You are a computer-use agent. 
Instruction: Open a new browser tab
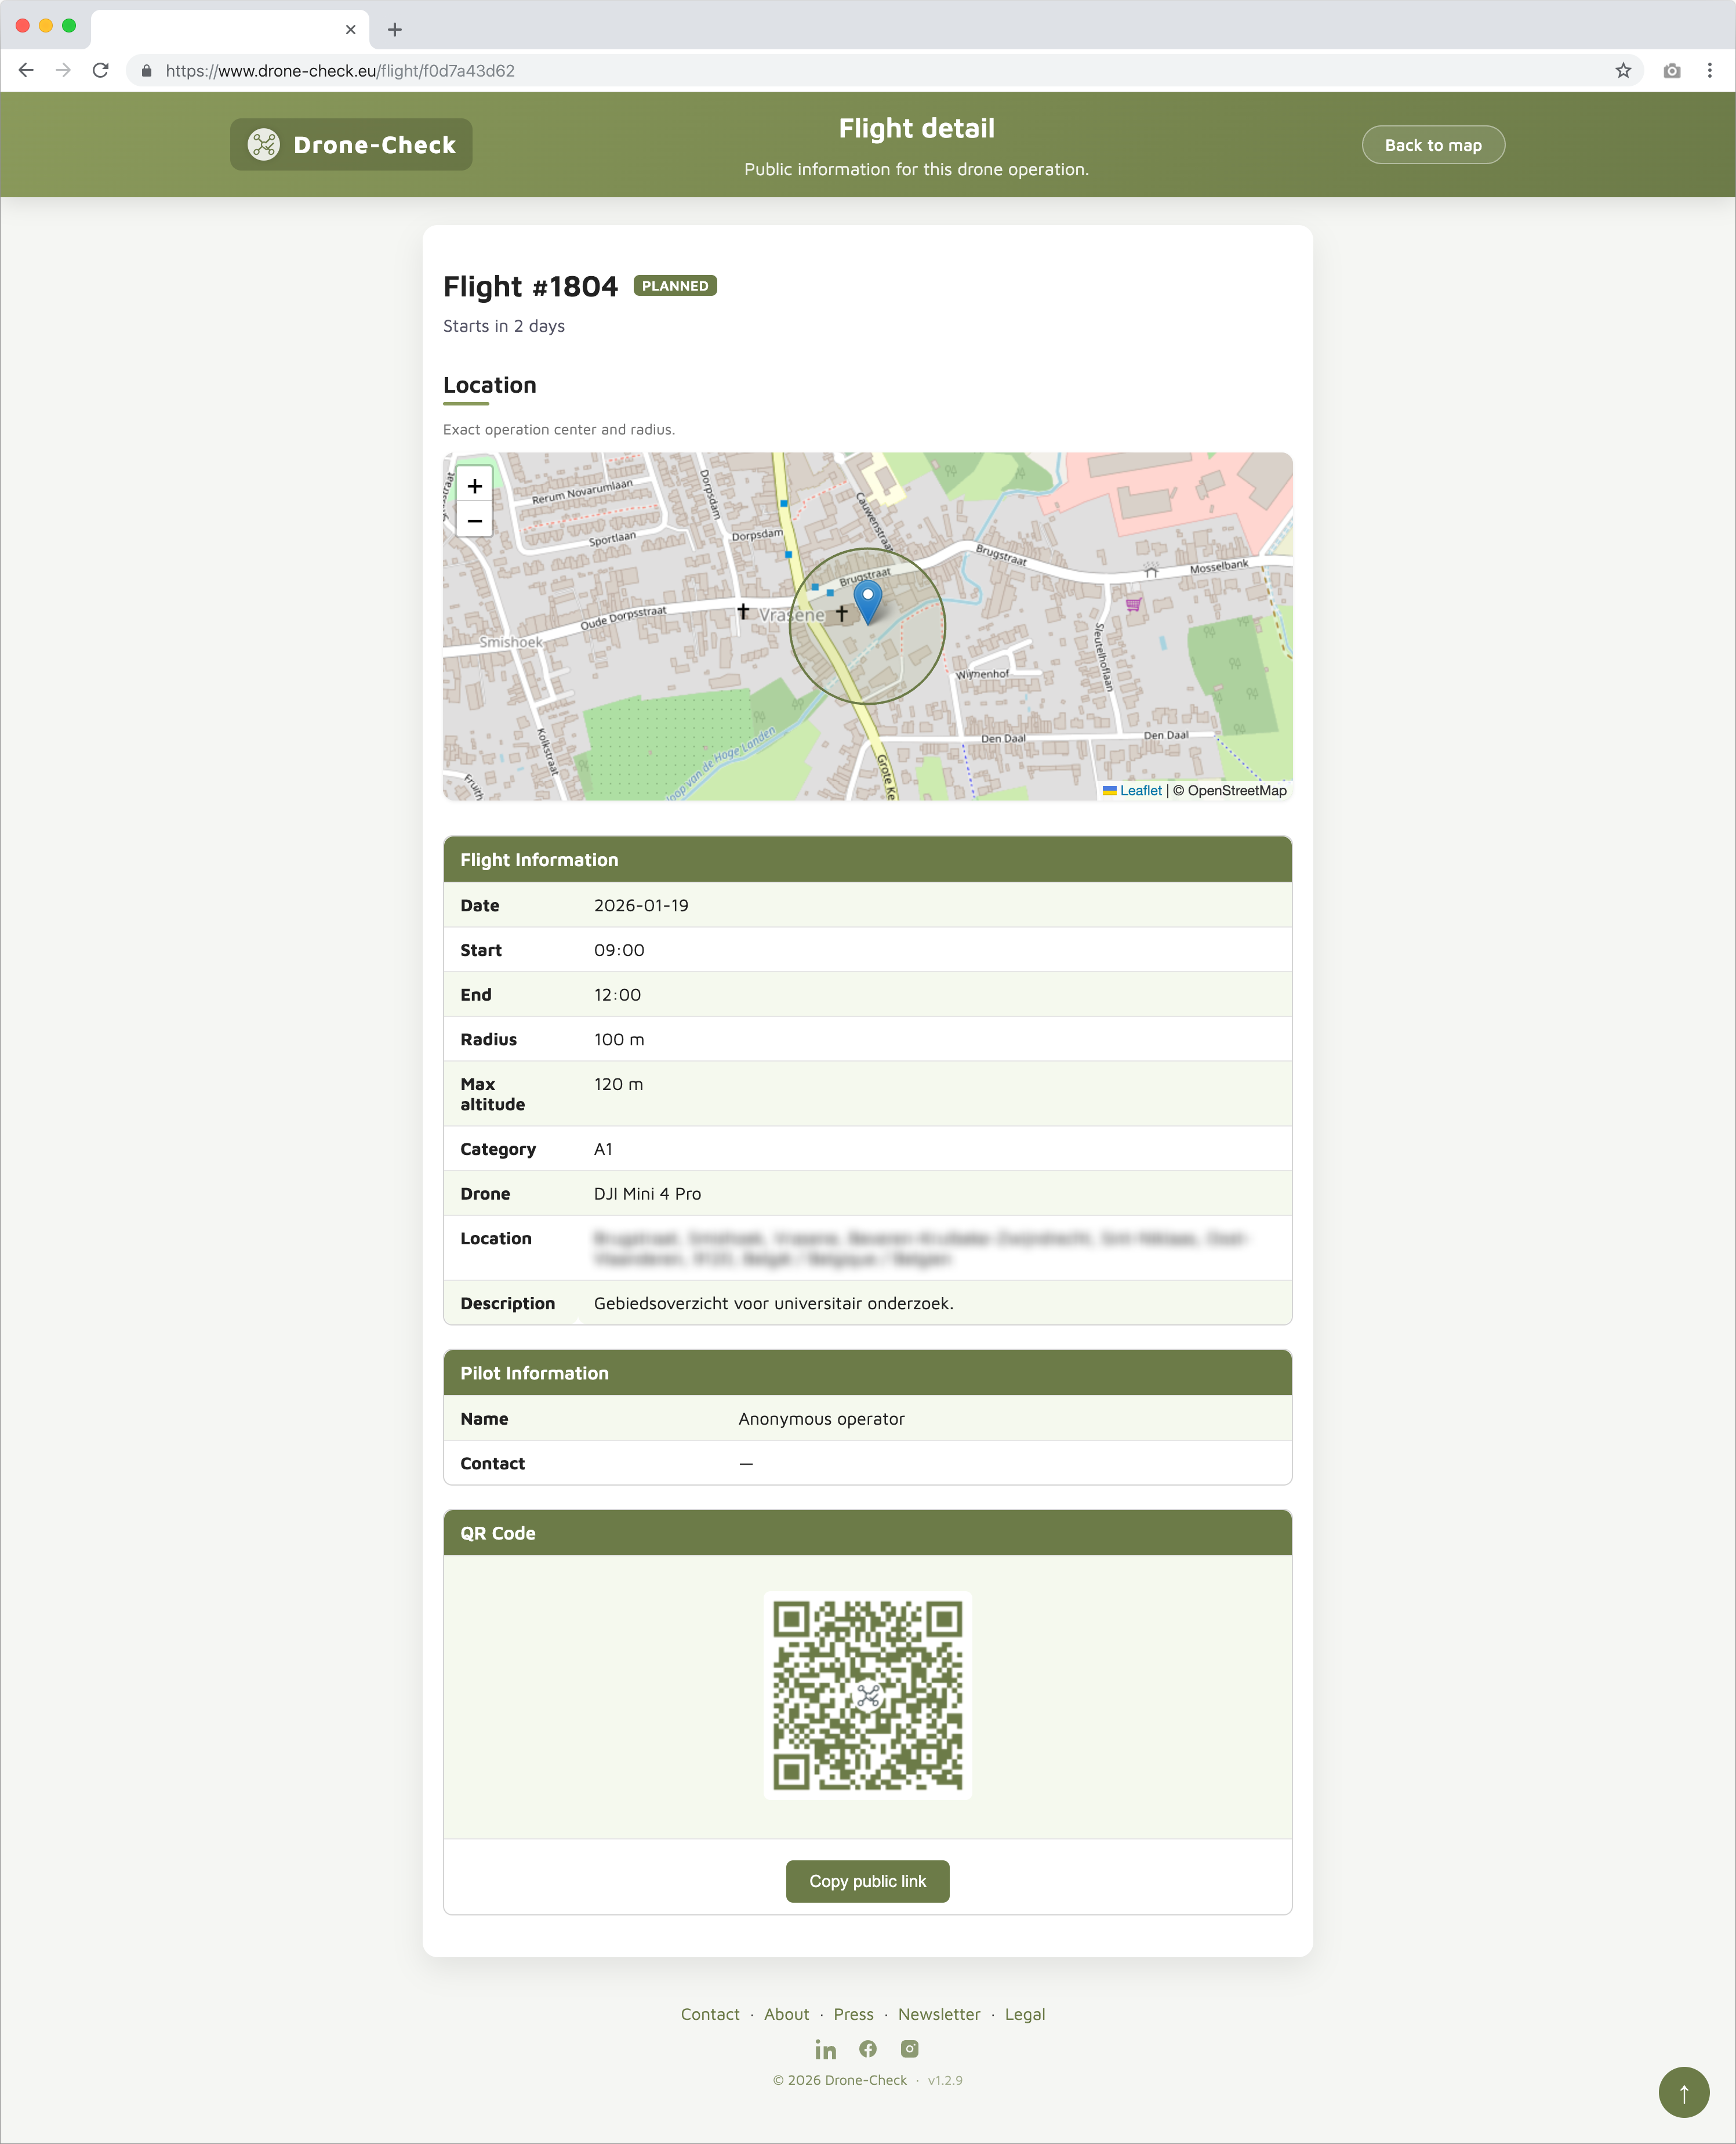click(395, 29)
